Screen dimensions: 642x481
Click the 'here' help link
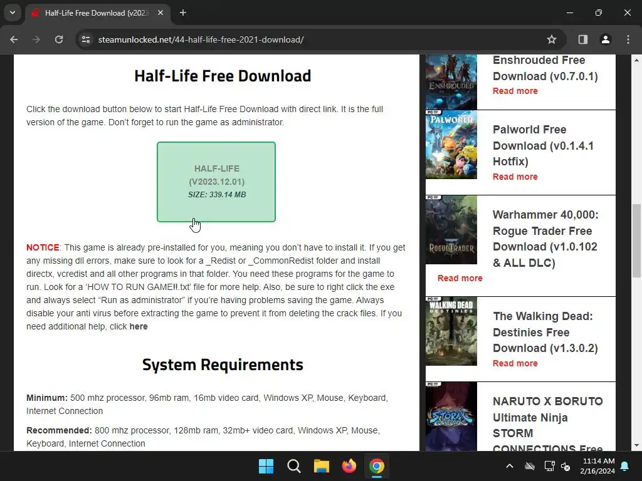139,326
